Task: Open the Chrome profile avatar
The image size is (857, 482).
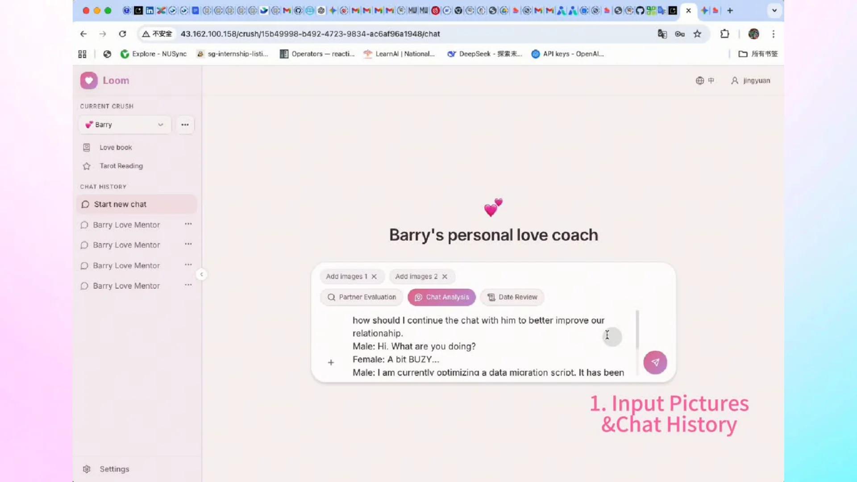Action: 753,34
